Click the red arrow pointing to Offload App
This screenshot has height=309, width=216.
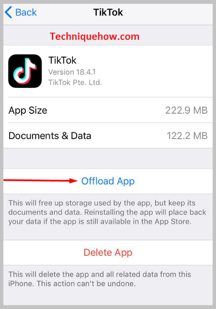point(41,180)
